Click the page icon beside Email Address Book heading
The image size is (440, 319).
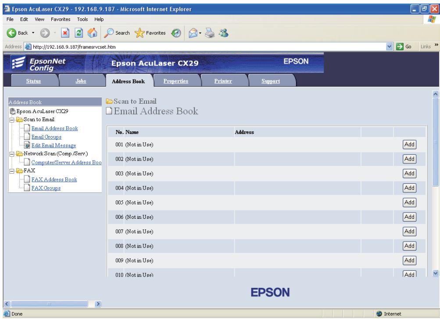point(109,111)
